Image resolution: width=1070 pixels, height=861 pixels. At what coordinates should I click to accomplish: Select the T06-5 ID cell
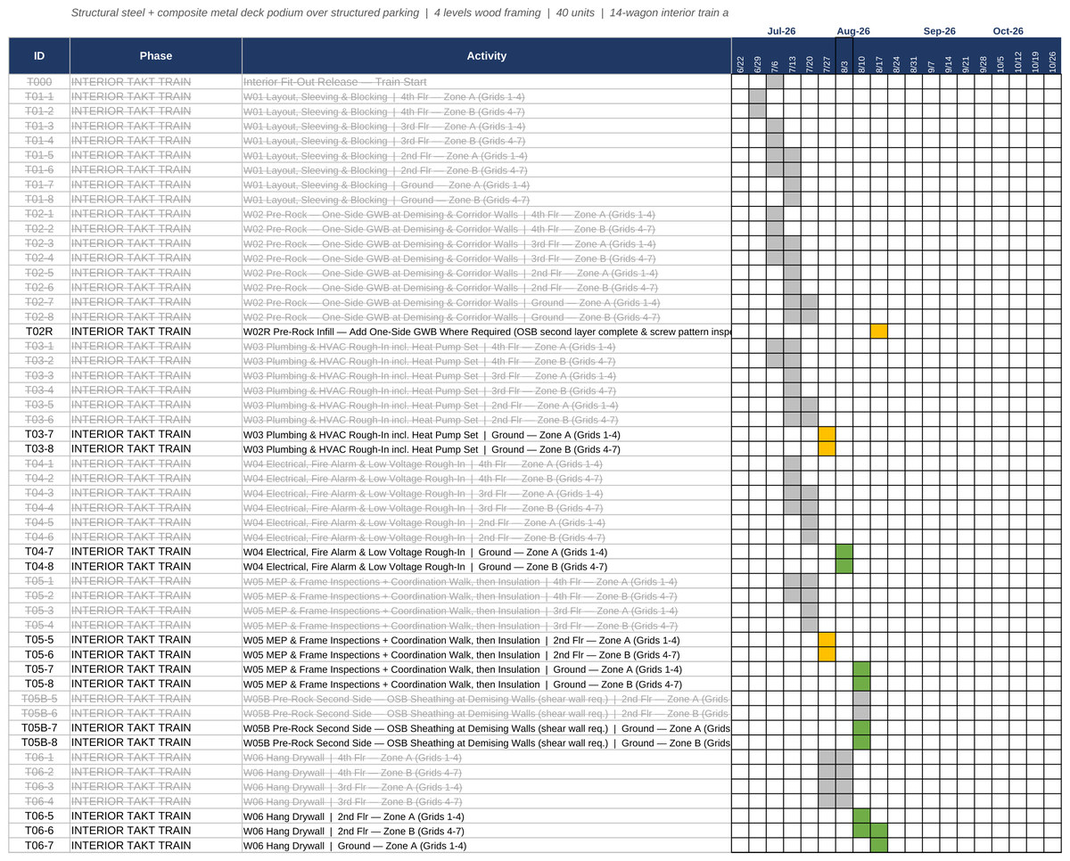39,816
